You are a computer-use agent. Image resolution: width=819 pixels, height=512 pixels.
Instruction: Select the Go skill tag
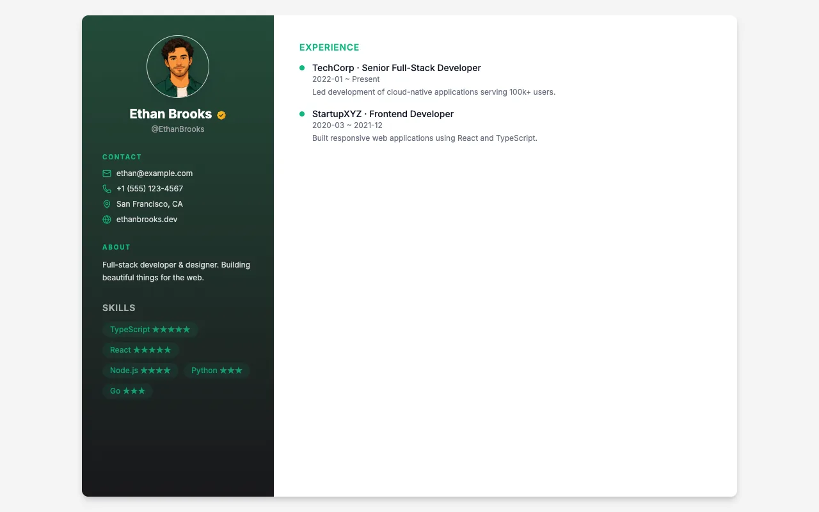pos(128,391)
